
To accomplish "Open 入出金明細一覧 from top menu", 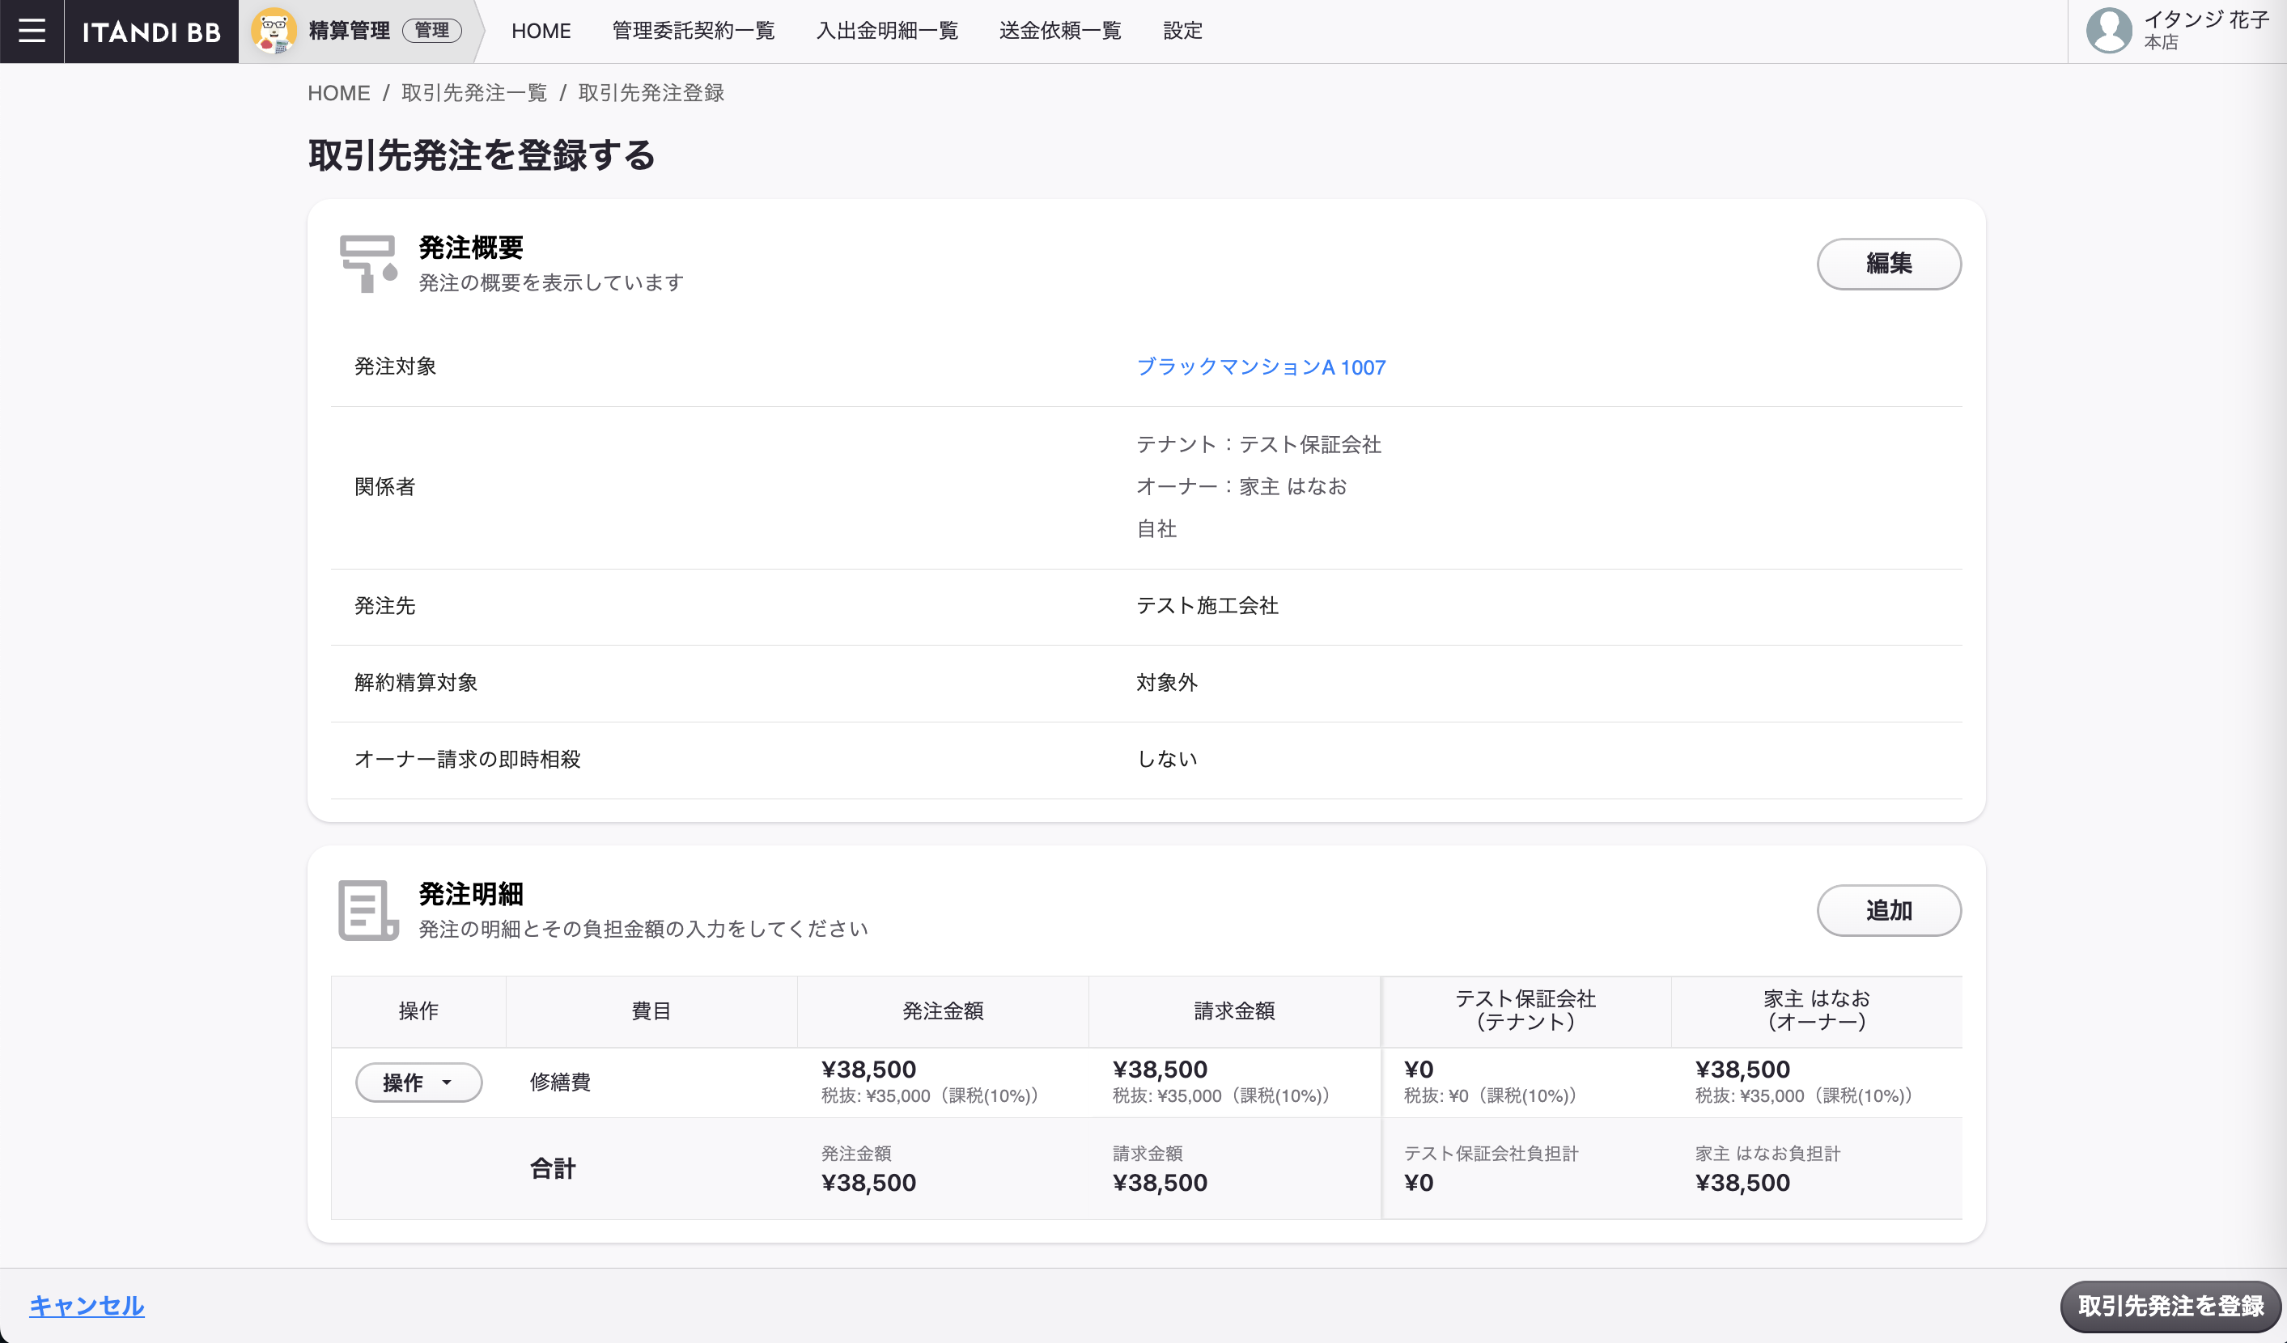I will click(x=887, y=31).
